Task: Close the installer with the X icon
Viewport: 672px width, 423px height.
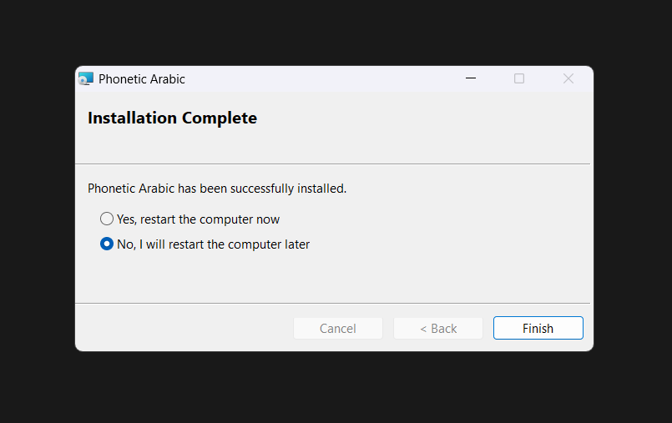Action: [x=568, y=78]
